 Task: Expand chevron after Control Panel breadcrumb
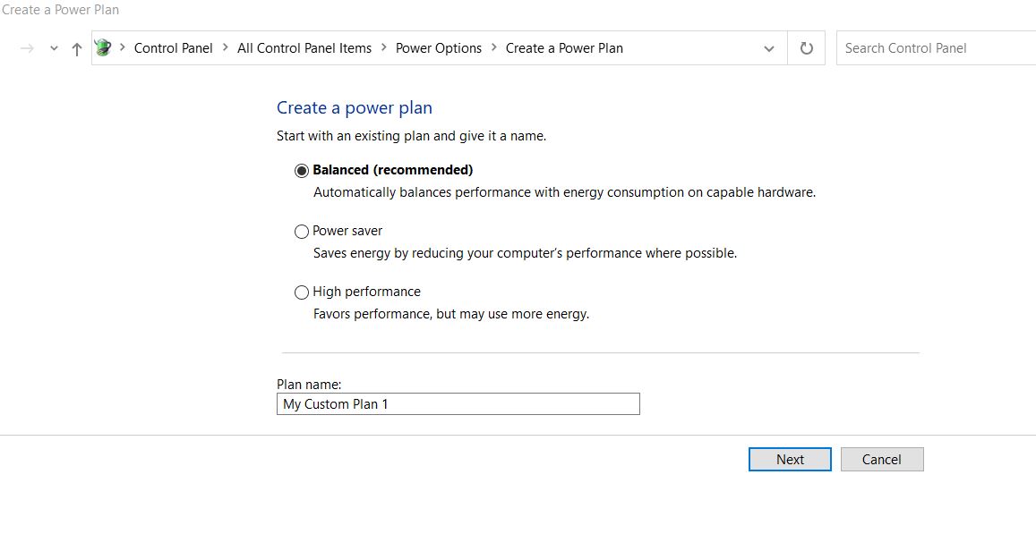click(226, 47)
